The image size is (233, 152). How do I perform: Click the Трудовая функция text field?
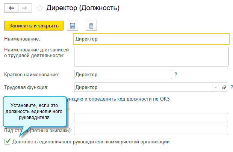[x=143, y=87]
